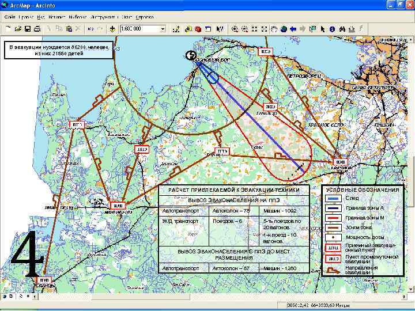The image size is (415, 311).
Task: Click the Машин - 1280 cell
Action: [x=284, y=268]
